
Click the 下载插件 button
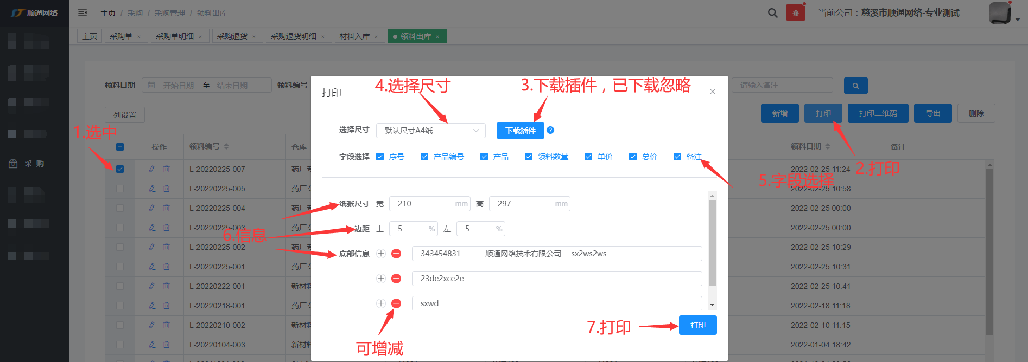[520, 131]
